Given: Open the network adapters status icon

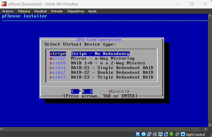Looking at the screenshot, I should [149, 134].
